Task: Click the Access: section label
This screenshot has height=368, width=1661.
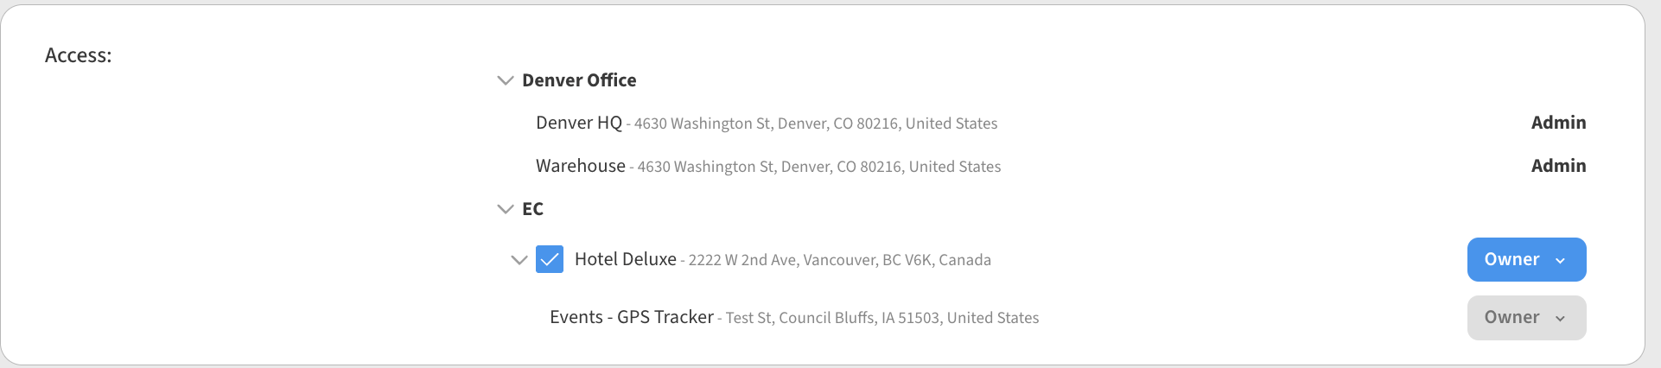Action: click(79, 55)
